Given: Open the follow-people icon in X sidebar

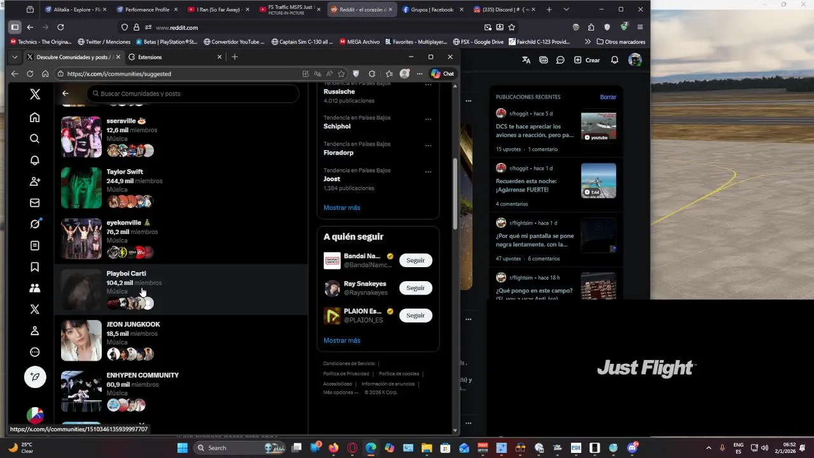Looking at the screenshot, I should point(35,181).
